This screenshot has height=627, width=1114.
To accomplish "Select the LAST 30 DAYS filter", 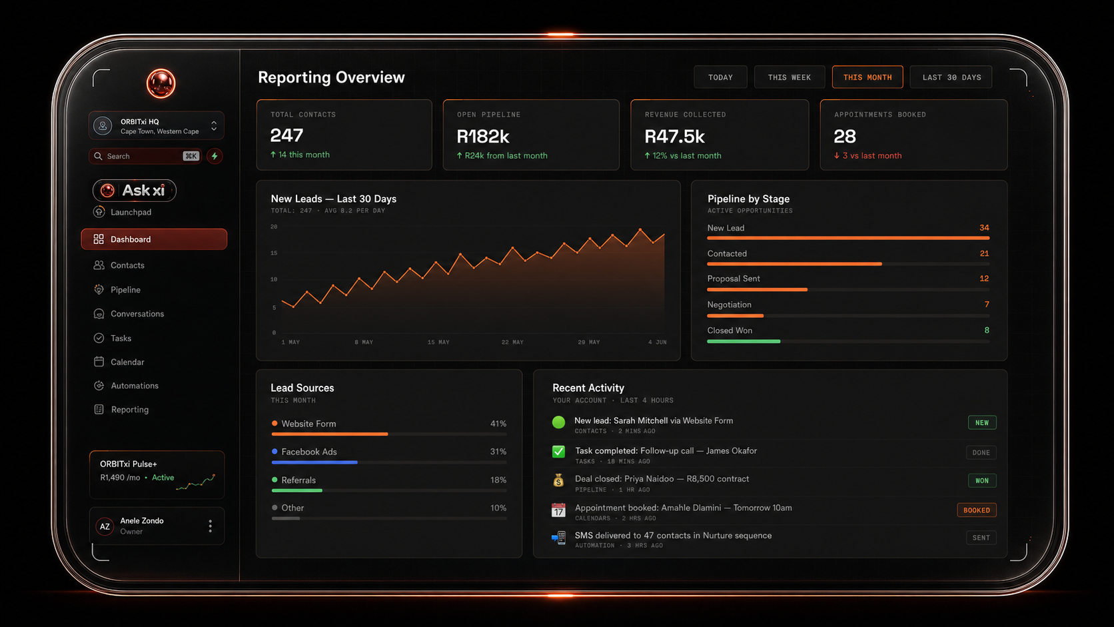I will click(x=951, y=77).
